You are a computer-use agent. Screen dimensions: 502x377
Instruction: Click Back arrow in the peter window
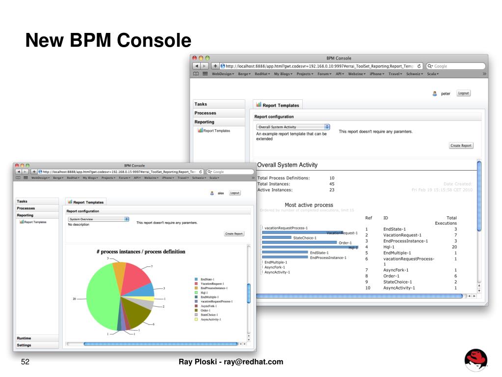197,66
